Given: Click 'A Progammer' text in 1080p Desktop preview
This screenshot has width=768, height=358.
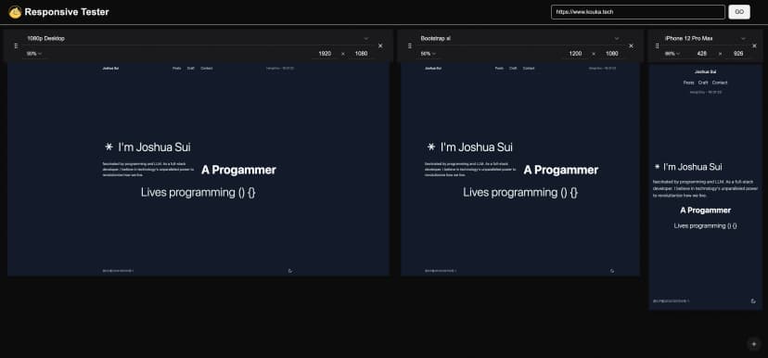Looking at the screenshot, I should (238, 170).
